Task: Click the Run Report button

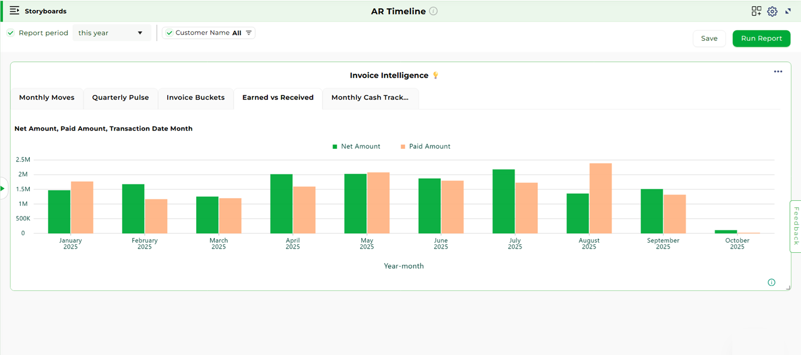Action: tap(761, 38)
